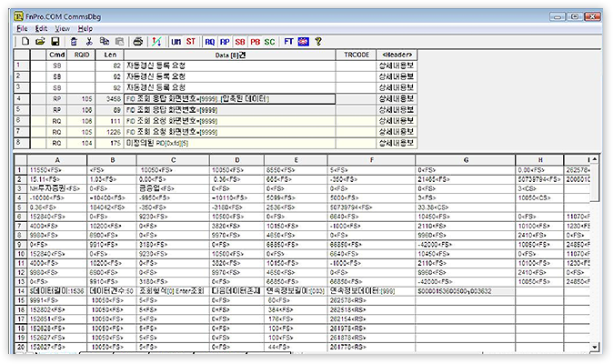Open a file via folder icon

[x=40, y=42]
